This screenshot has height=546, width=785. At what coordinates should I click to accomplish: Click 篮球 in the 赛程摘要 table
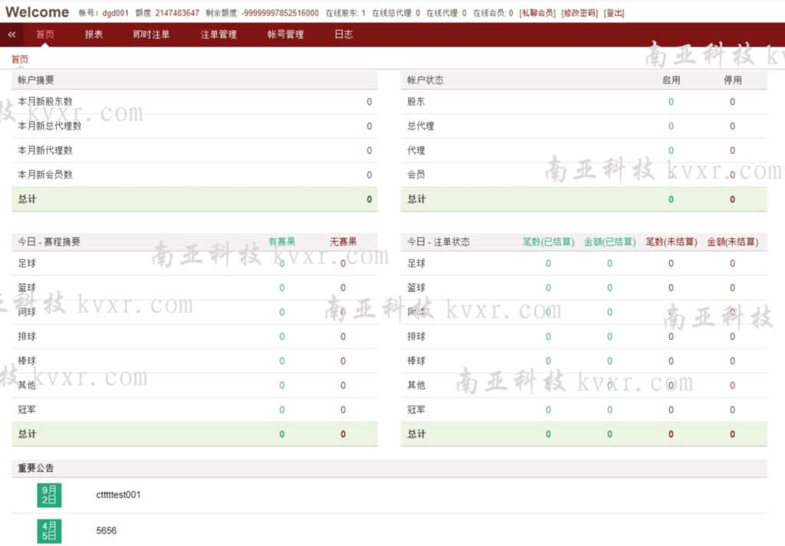click(x=27, y=288)
